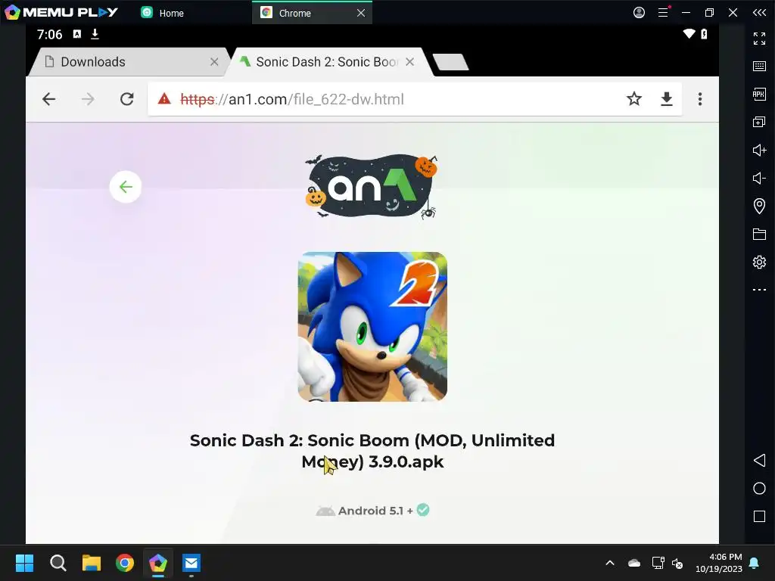Click the Sonic Dash 2 app thumbnail
Image resolution: width=775 pixels, height=581 pixels.
click(372, 327)
